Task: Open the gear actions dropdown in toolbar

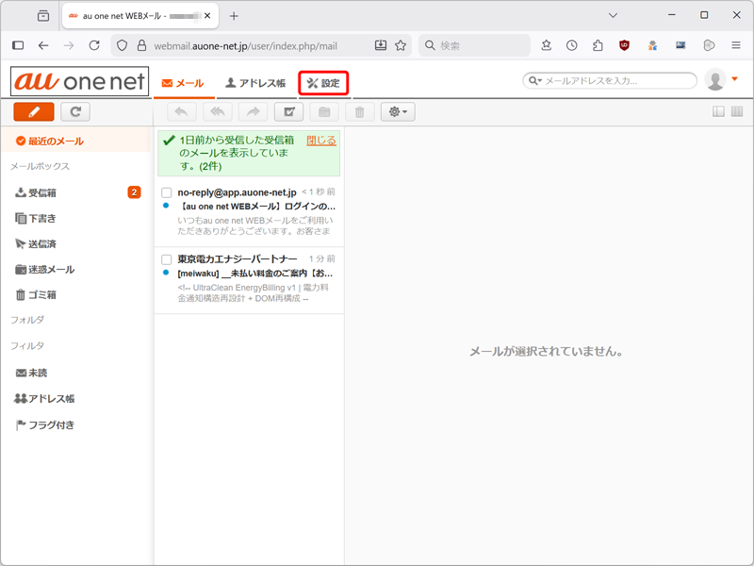Action: pos(397,112)
